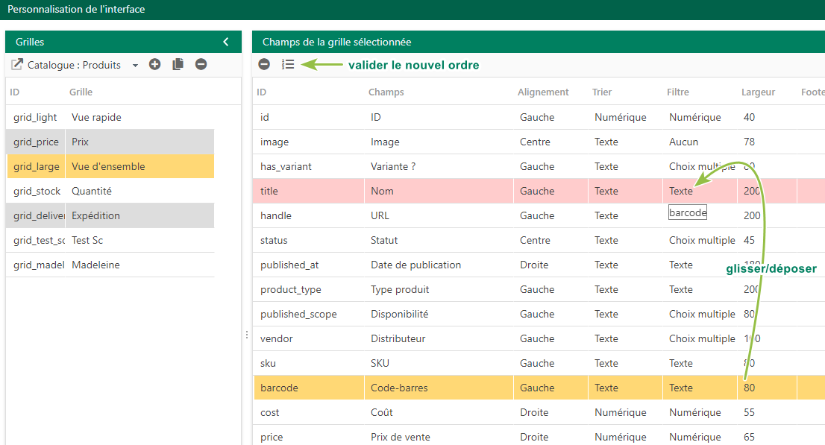Click the Champs column header
Viewport: 825px width, 445px height.
click(386, 92)
